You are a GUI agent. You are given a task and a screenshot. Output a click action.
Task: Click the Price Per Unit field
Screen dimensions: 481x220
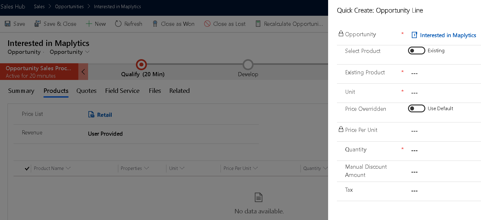tap(445, 131)
